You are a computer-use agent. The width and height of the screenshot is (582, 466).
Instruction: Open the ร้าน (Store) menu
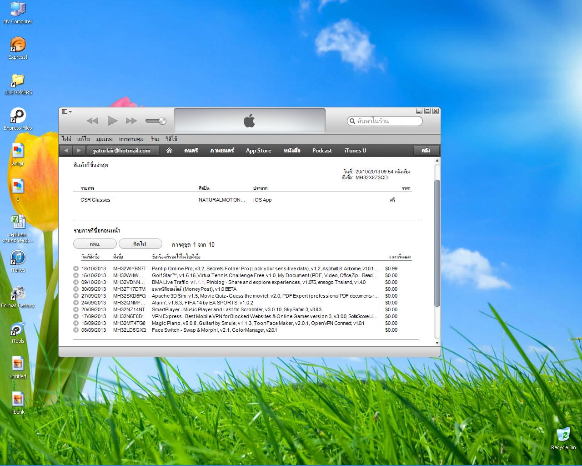tap(155, 139)
